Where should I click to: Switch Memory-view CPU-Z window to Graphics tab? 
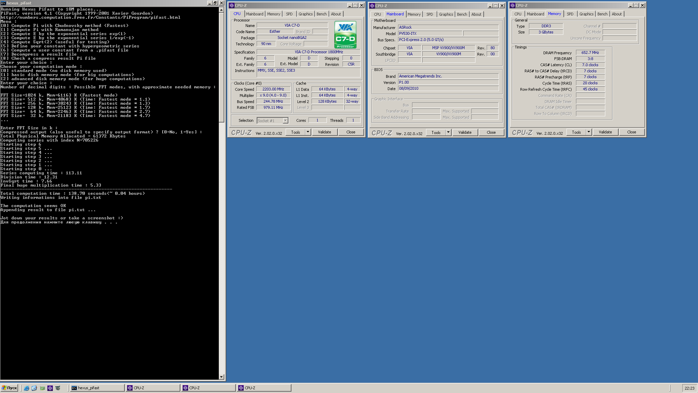[x=587, y=14]
